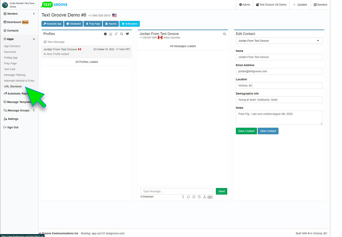
Task: Save Contact changes
Action: [x=246, y=131]
